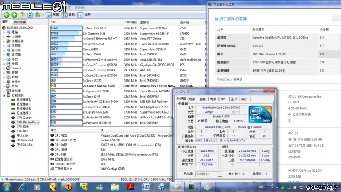Click the up-level folder arrow icon
This screenshot has width=341, height=192.
click(22, 14)
